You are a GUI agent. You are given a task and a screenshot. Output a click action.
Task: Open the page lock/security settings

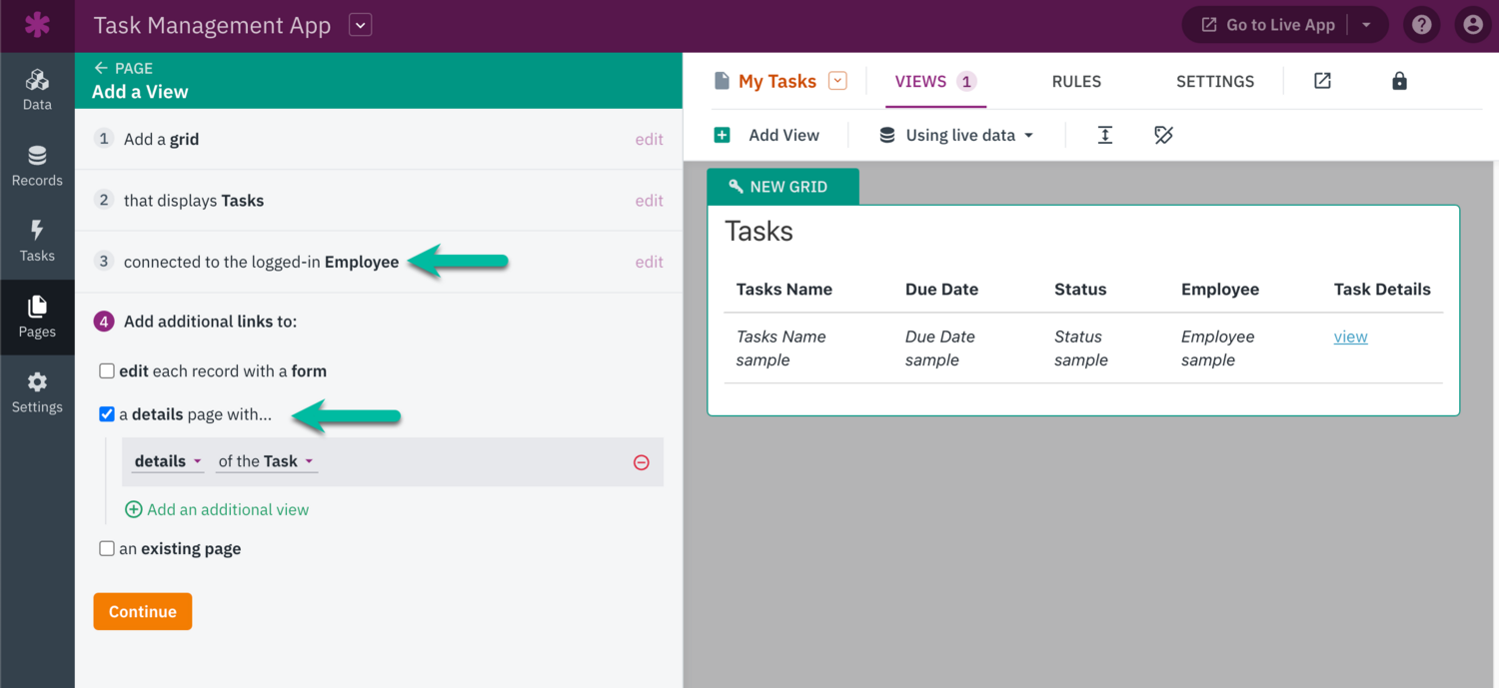[x=1399, y=81]
